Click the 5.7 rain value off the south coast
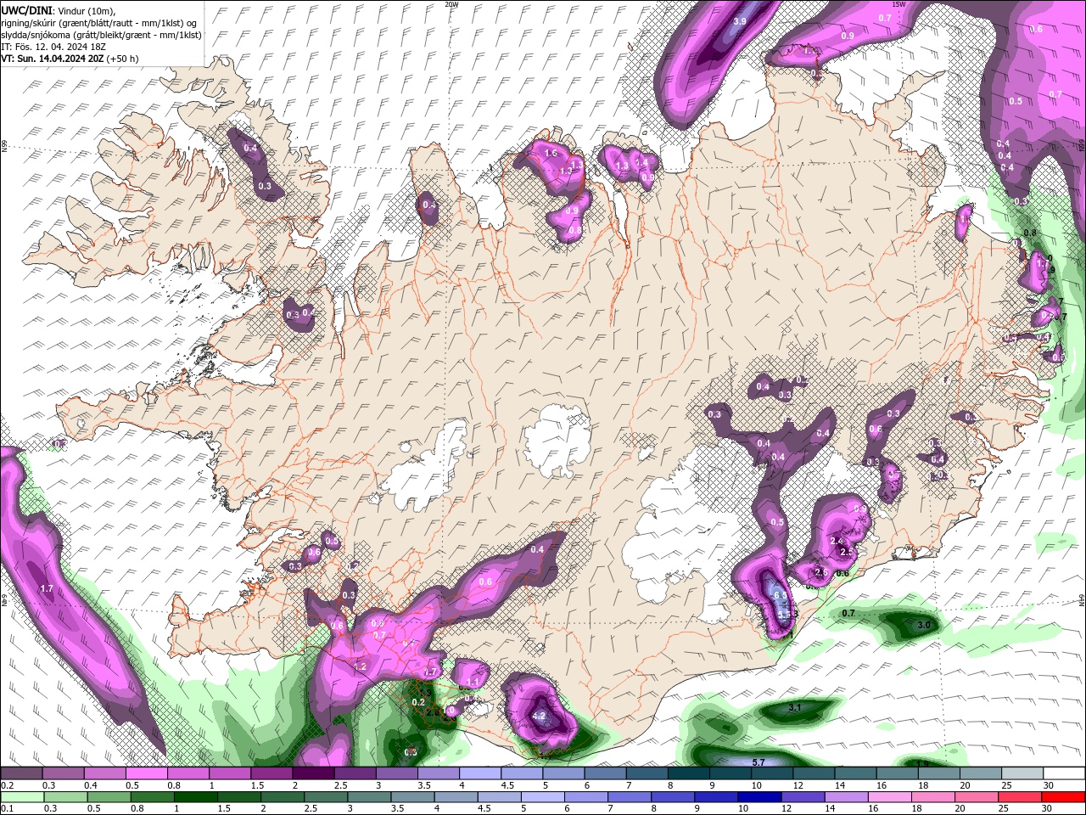This screenshot has width=1086, height=815. pyautogui.click(x=759, y=762)
